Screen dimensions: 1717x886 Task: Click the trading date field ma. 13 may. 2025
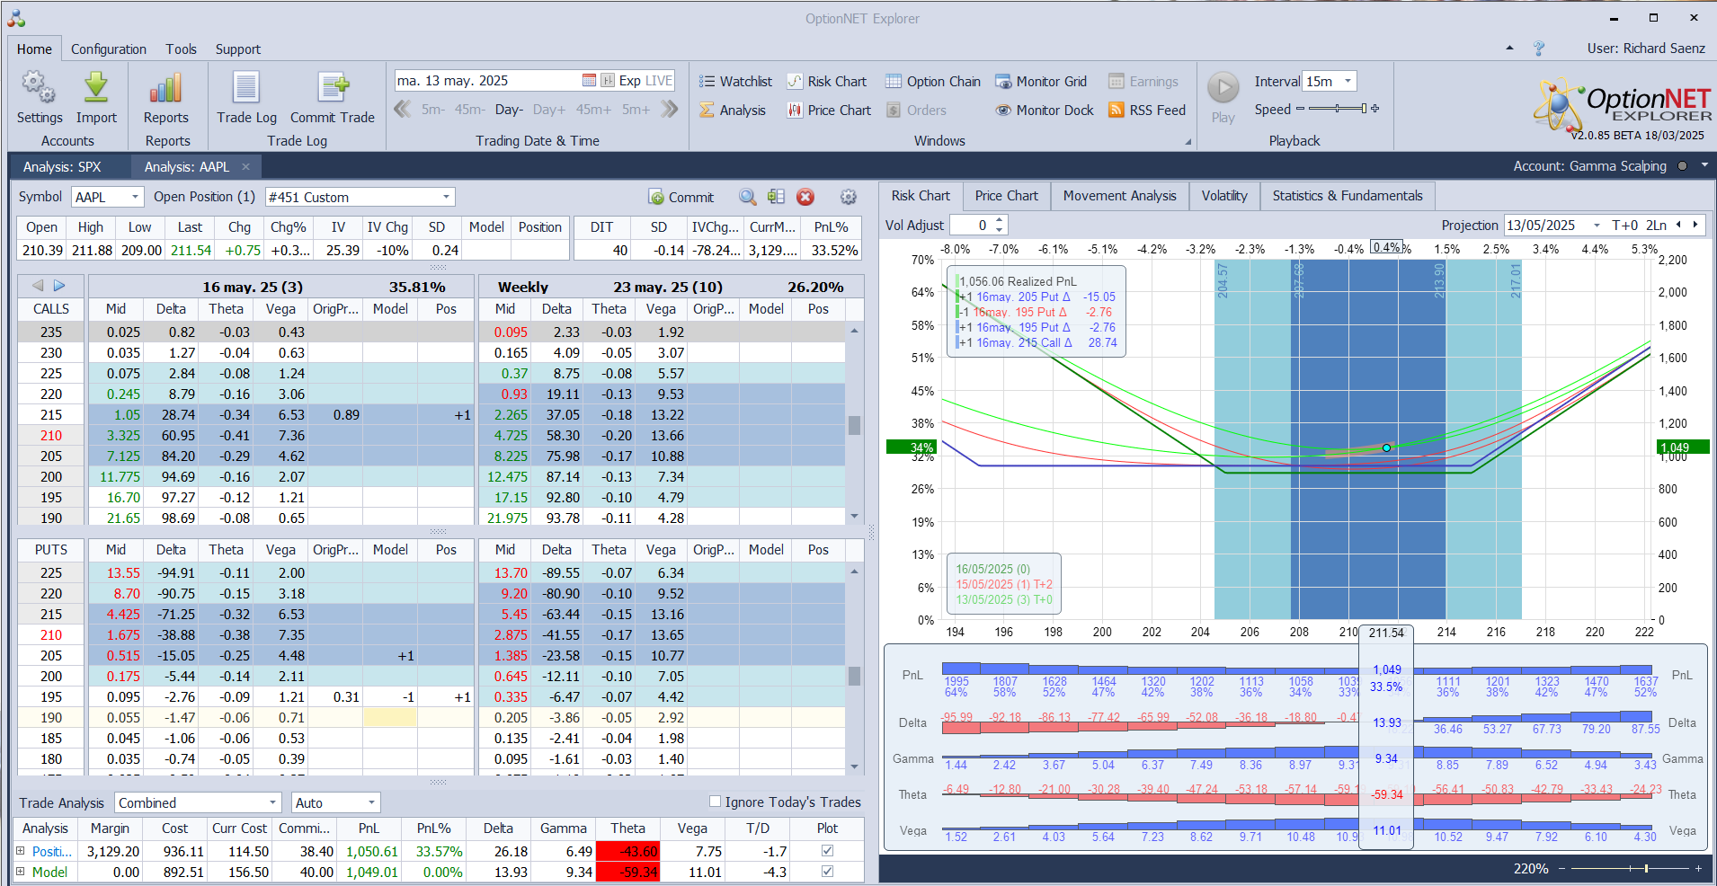(x=486, y=80)
